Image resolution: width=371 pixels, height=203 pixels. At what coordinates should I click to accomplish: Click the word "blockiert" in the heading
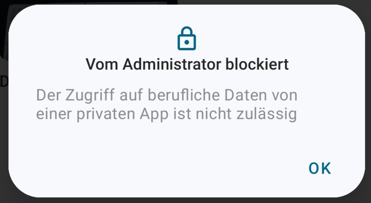(257, 64)
